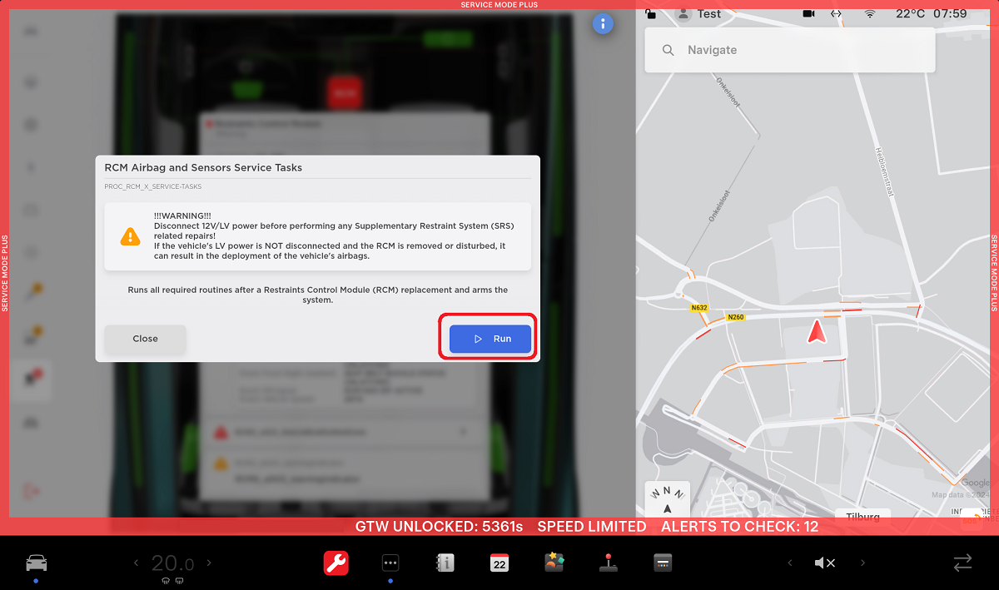
Task: Tap the Wi-Fi status icon
Action: (x=870, y=14)
